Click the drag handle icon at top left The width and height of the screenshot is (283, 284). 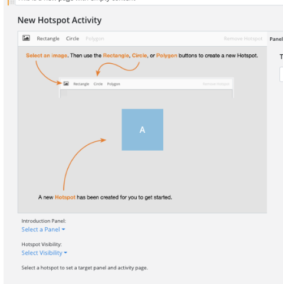(12, 2)
